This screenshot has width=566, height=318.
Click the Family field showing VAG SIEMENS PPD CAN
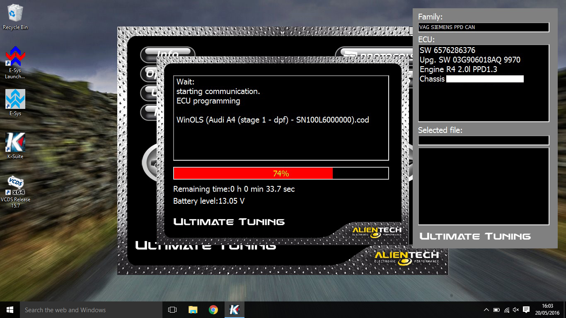[x=484, y=27]
